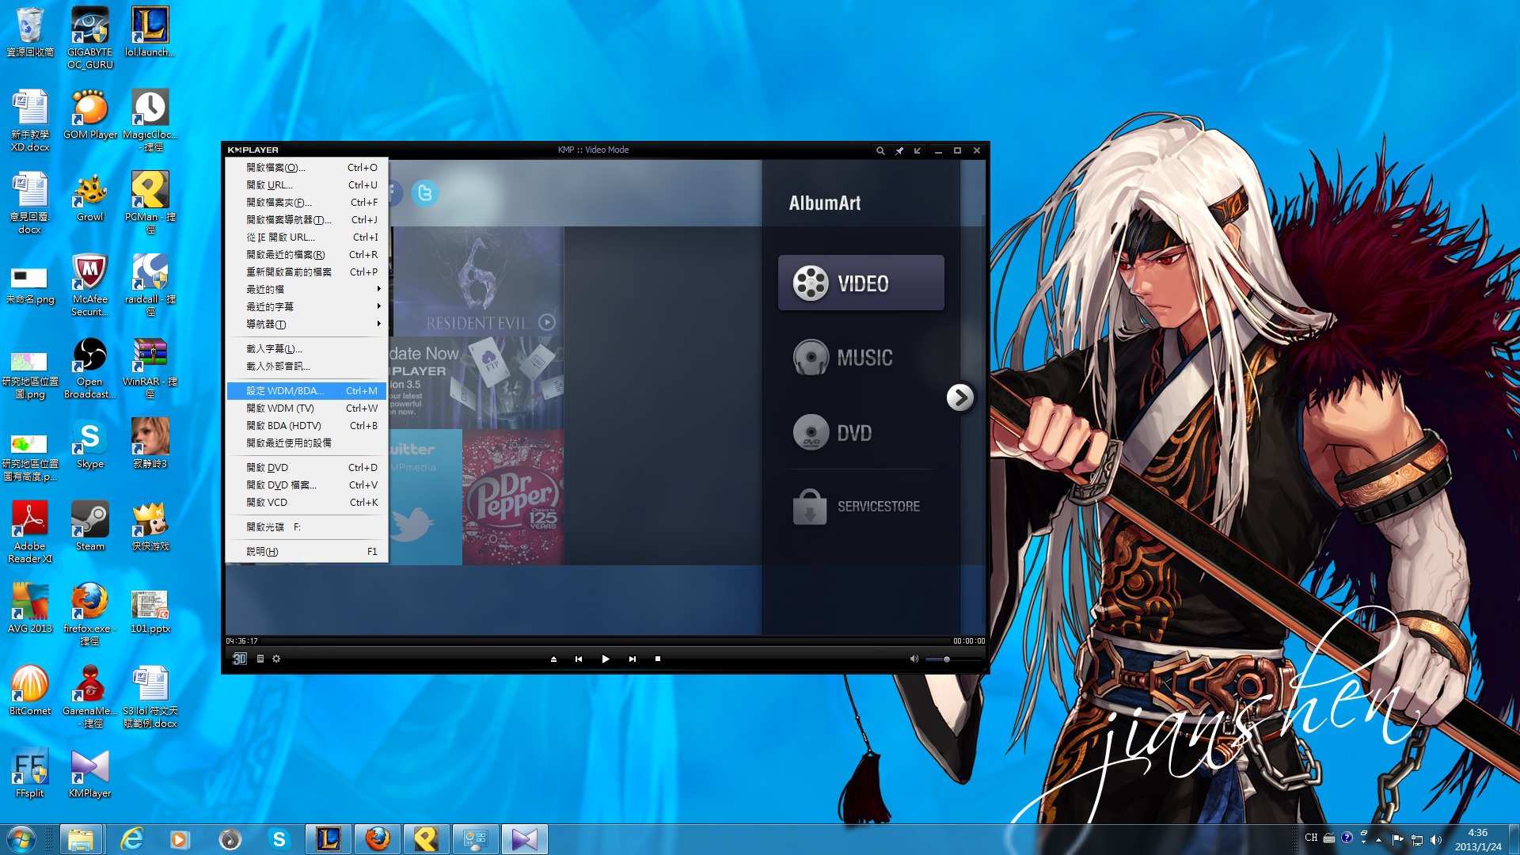Open McAfee Security desktop icon
This screenshot has height=855, width=1520.
click(90, 285)
